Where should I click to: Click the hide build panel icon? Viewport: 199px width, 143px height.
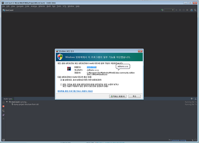[196, 99]
